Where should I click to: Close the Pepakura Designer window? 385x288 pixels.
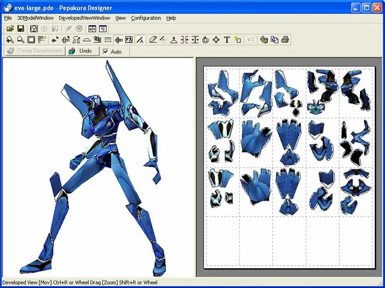click(x=377, y=8)
